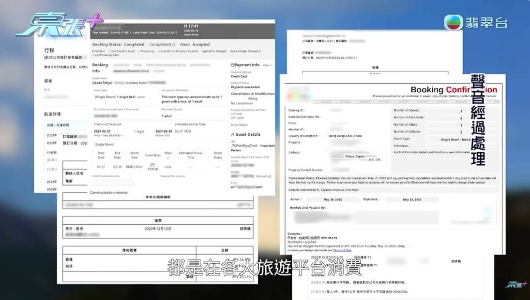Screen dimensions: 530x300
Task: Expand the View dropdown beside Payment Info
Action: point(267,65)
